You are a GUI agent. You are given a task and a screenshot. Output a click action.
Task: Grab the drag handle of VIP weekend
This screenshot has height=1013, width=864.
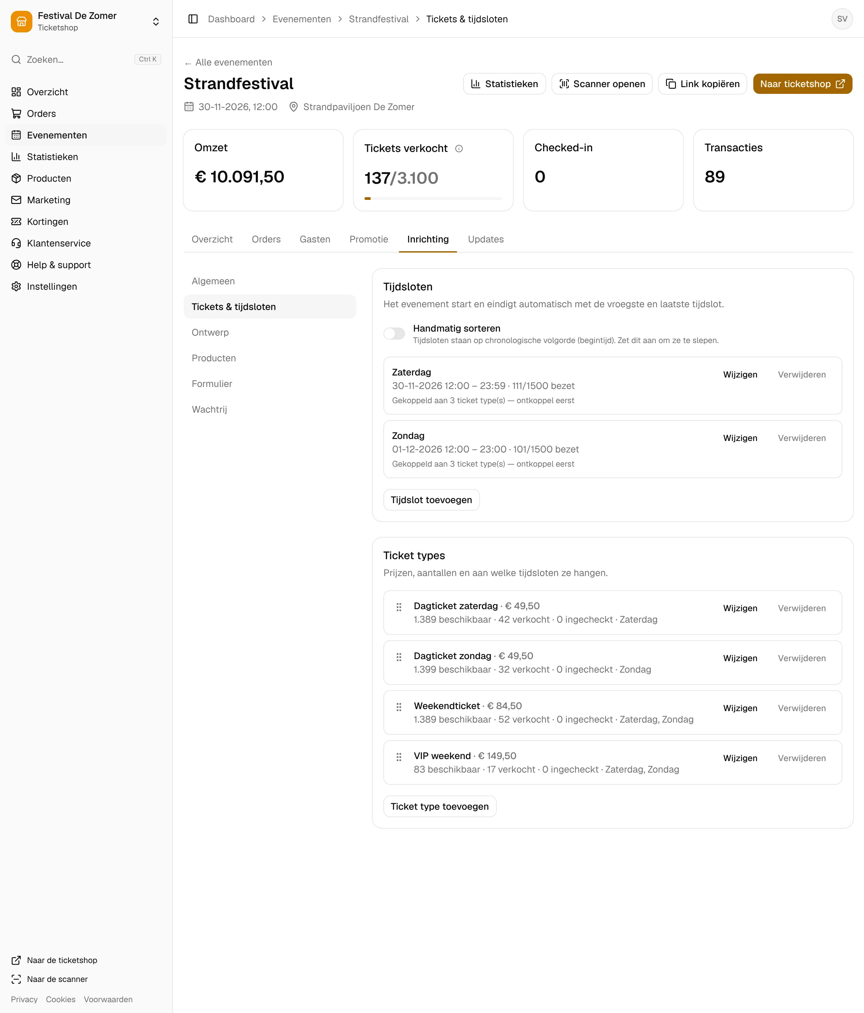pyautogui.click(x=399, y=757)
